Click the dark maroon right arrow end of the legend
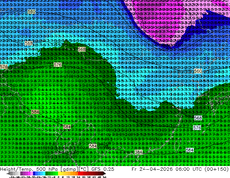Image resolution: width=230 pixels, height=178 pixels. point(104,174)
